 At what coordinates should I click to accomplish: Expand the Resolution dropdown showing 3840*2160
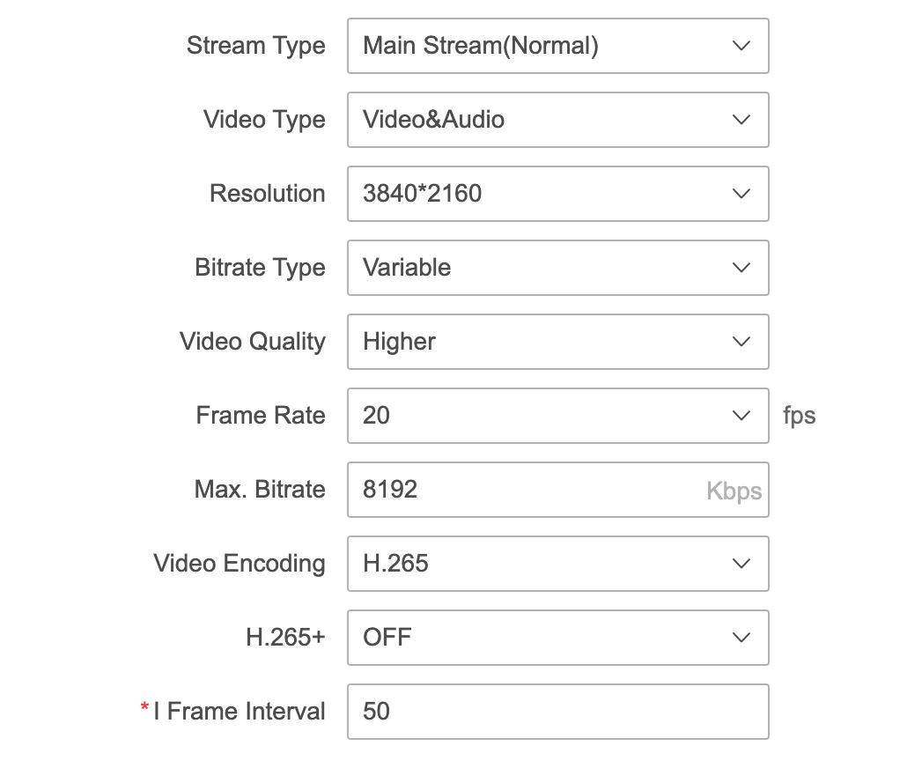click(x=557, y=194)
